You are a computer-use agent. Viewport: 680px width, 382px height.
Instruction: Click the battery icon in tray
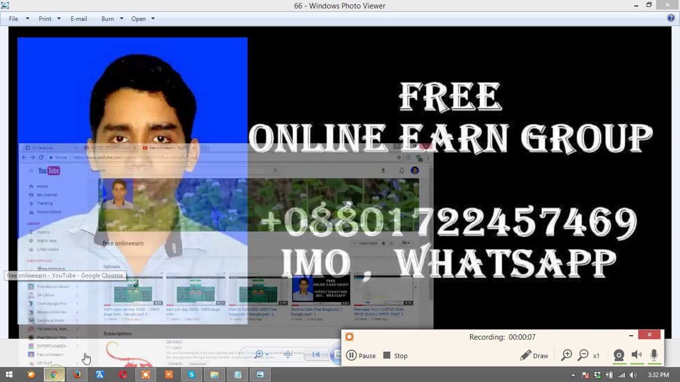609,375
